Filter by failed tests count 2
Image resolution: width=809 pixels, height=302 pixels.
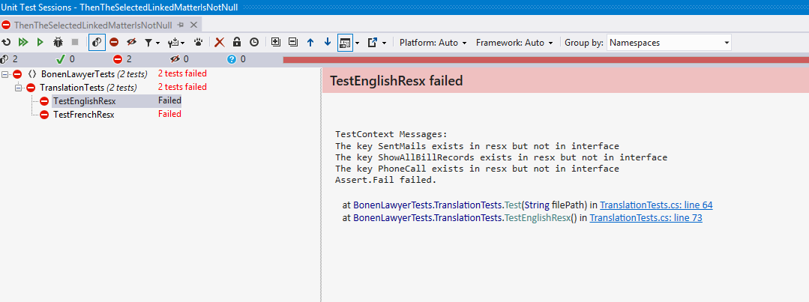pyautogui.click(x=122, y=59)
